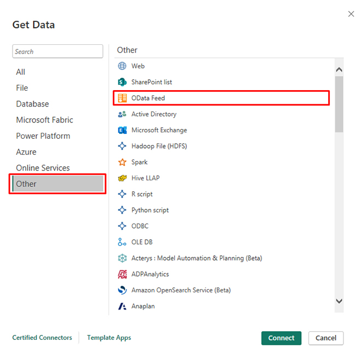Screen dimensions: 356x359
Task: Select the File category
Action: click(22, 88)
